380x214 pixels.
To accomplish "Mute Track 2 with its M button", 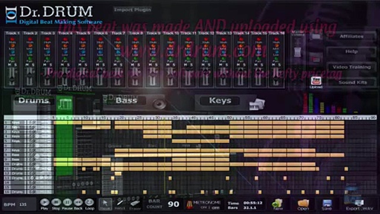I will tap(28, 65).
